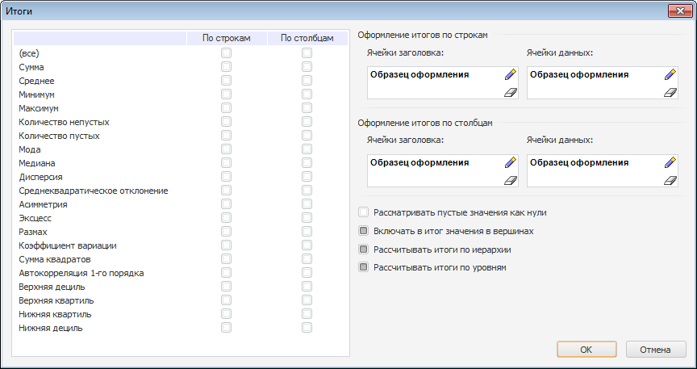The image size is (697, 369).
Task: Edit column totals data cells format (pencil)
Action: pyautogui.click(x=670, y=161)
